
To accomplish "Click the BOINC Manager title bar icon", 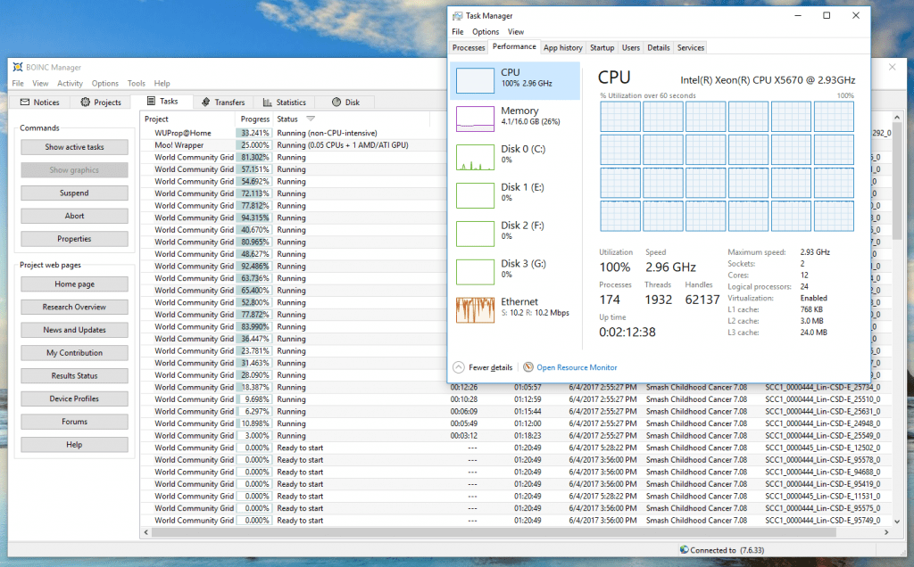I will [x=17, y=67].
